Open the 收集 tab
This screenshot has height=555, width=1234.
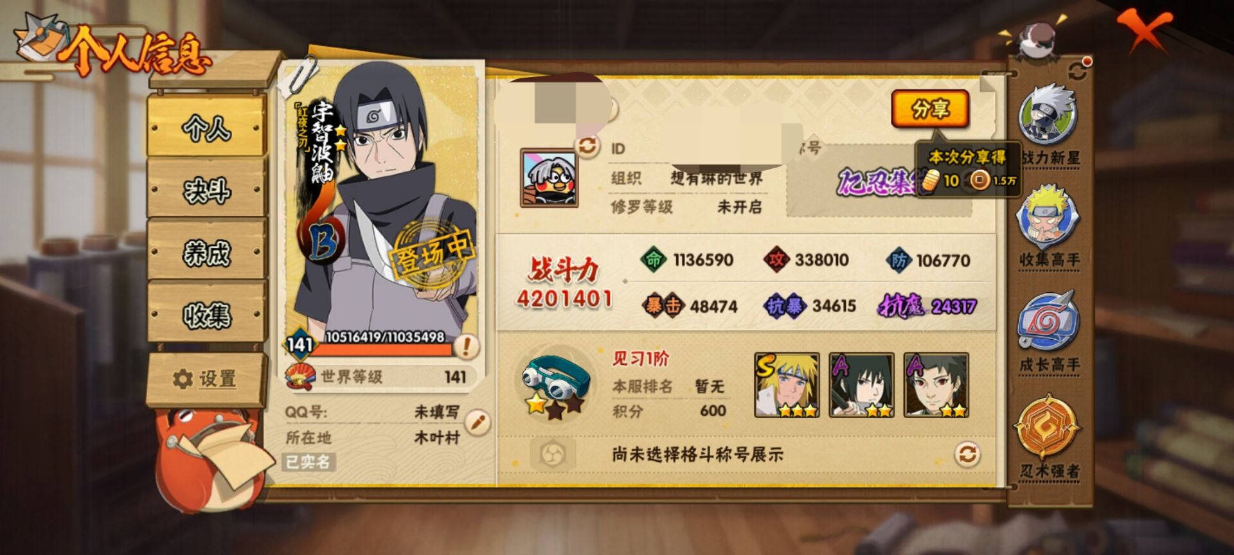(x=207, y=314)
